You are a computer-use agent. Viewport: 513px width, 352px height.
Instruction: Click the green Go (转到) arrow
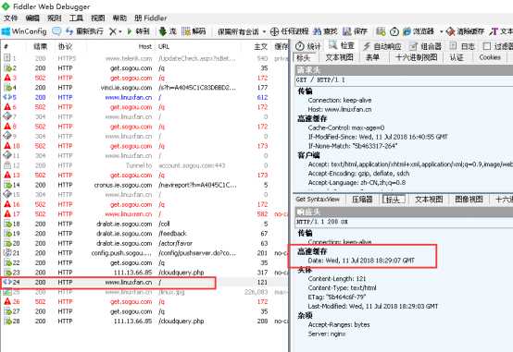(x=130, y=31)
